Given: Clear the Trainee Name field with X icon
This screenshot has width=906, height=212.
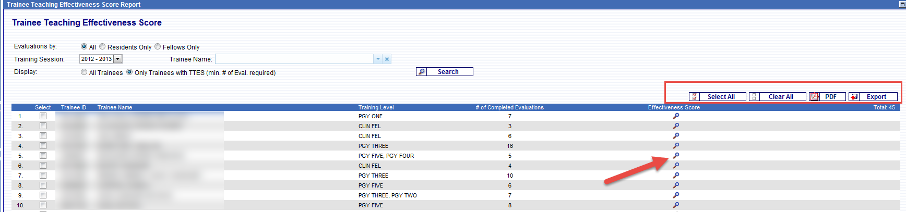Looking at the screenshot, I should click(x=387, y=59).
